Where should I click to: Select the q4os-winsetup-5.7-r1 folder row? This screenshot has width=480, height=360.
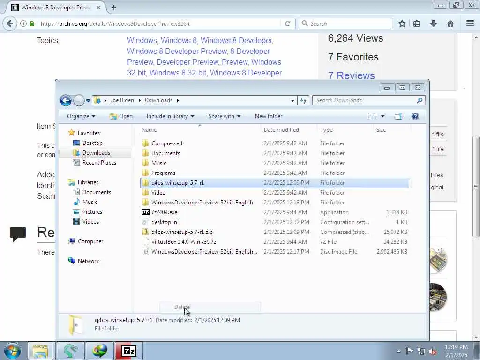tap(274, 183)
